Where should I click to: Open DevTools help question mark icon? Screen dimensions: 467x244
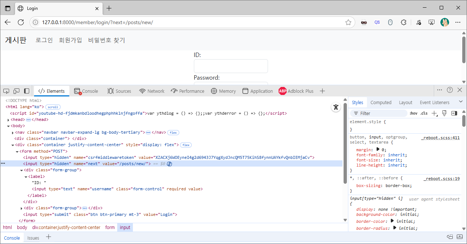point(450,90)
